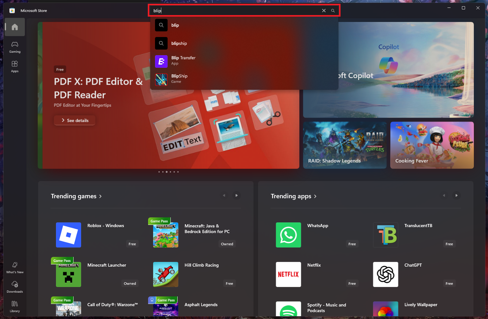This screenshot has width=488, height=319.
Task: Click the magnifier search icon
Action: (x=333, y=11)
